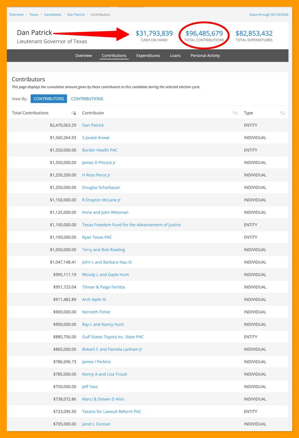299x438 pixels.
Task: Switch to the CONTRIBUTIONS view
Action: coord(87,99)
